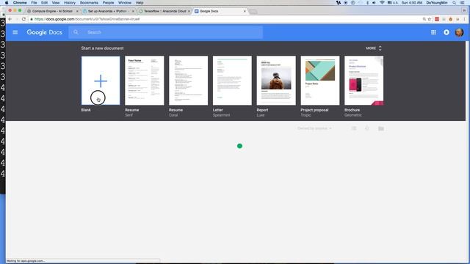Open Chrome's three-dot menu
The image size is (470, 264).
coord(464,19)
